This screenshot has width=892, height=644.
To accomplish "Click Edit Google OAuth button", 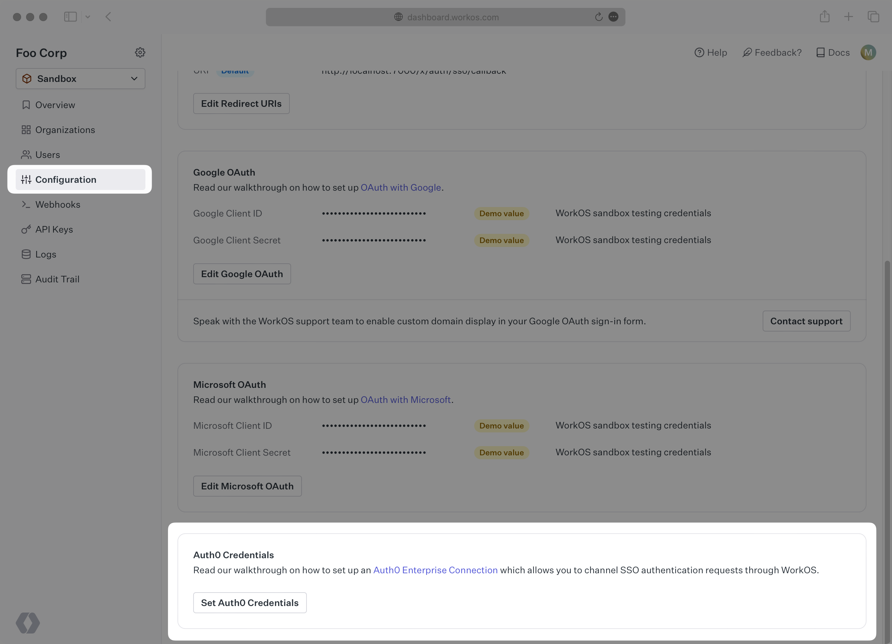I will point(242,274).
